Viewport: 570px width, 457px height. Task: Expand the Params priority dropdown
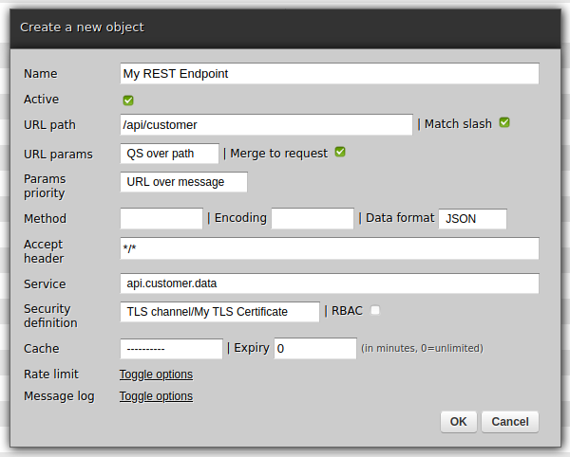pyautogui.click(x=183, y=182)
